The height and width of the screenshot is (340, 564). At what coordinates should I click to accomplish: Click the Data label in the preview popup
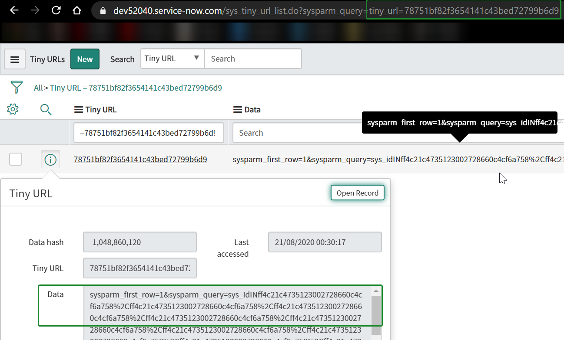click(x=56, y=294)
